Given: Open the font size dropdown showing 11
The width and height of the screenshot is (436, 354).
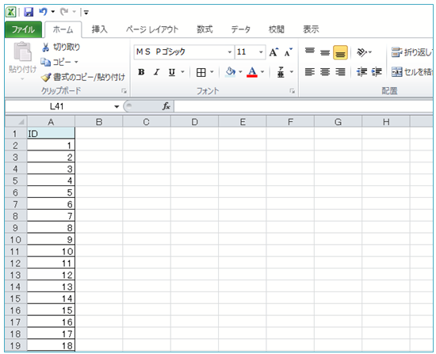Looking at the screenshot, I should 261,52.
